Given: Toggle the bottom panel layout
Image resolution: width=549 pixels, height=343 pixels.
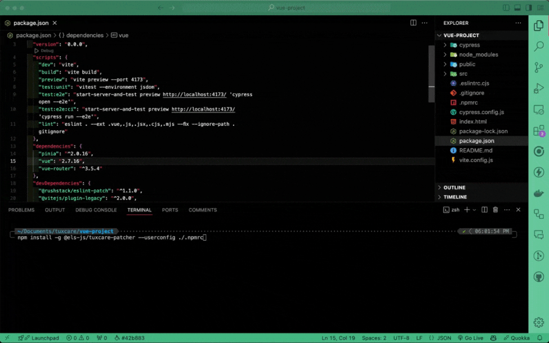Looking at the screenshot, I should tap(517, 8).
